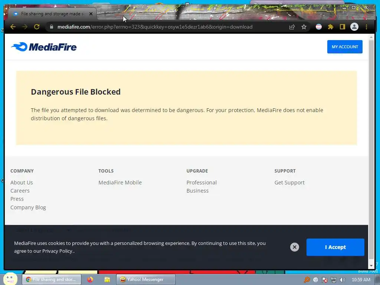Launch Firefox from the taskbar
The image size is (380, 285).
(90, 279)
